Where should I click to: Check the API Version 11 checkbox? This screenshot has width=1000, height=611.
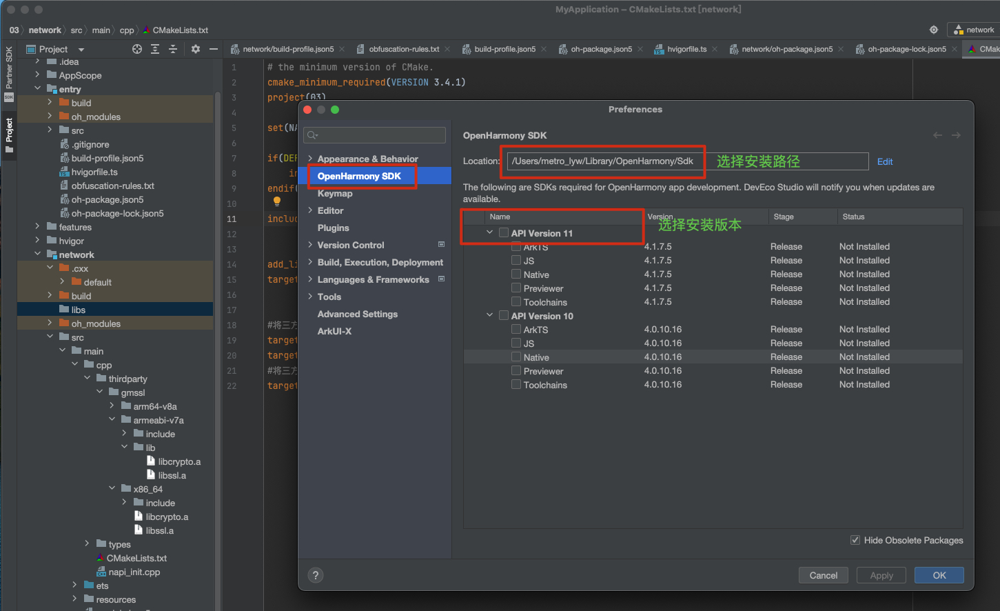(x=504, y=233)
